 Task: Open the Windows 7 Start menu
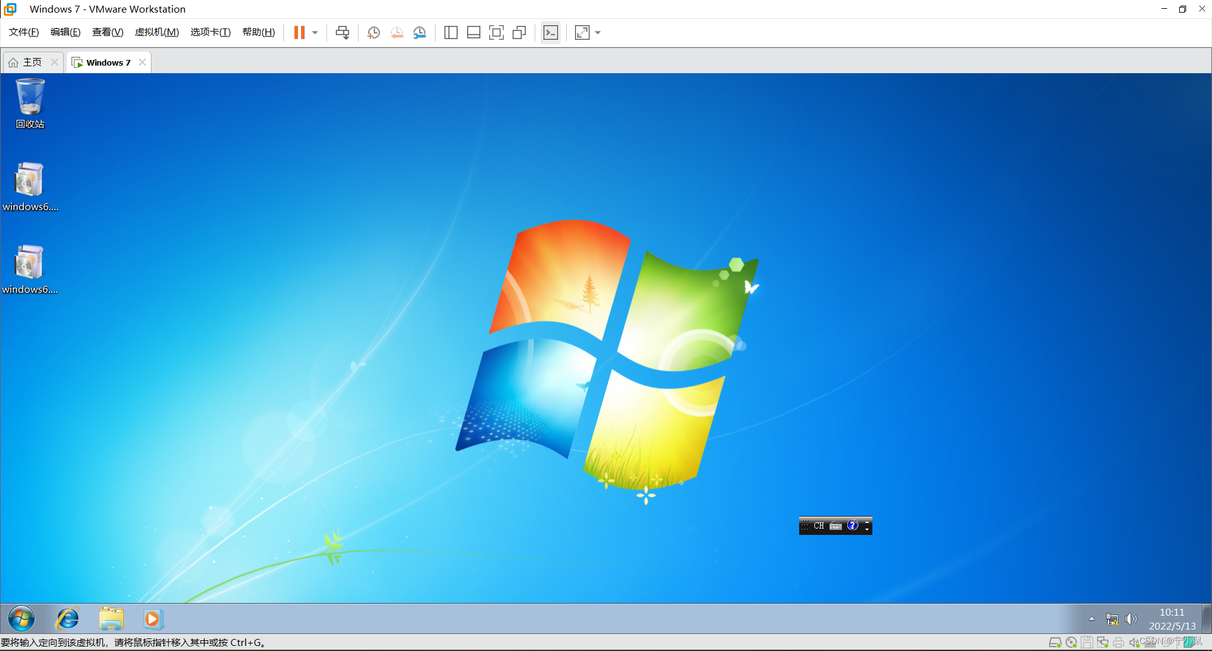click(x=21, y=619)
